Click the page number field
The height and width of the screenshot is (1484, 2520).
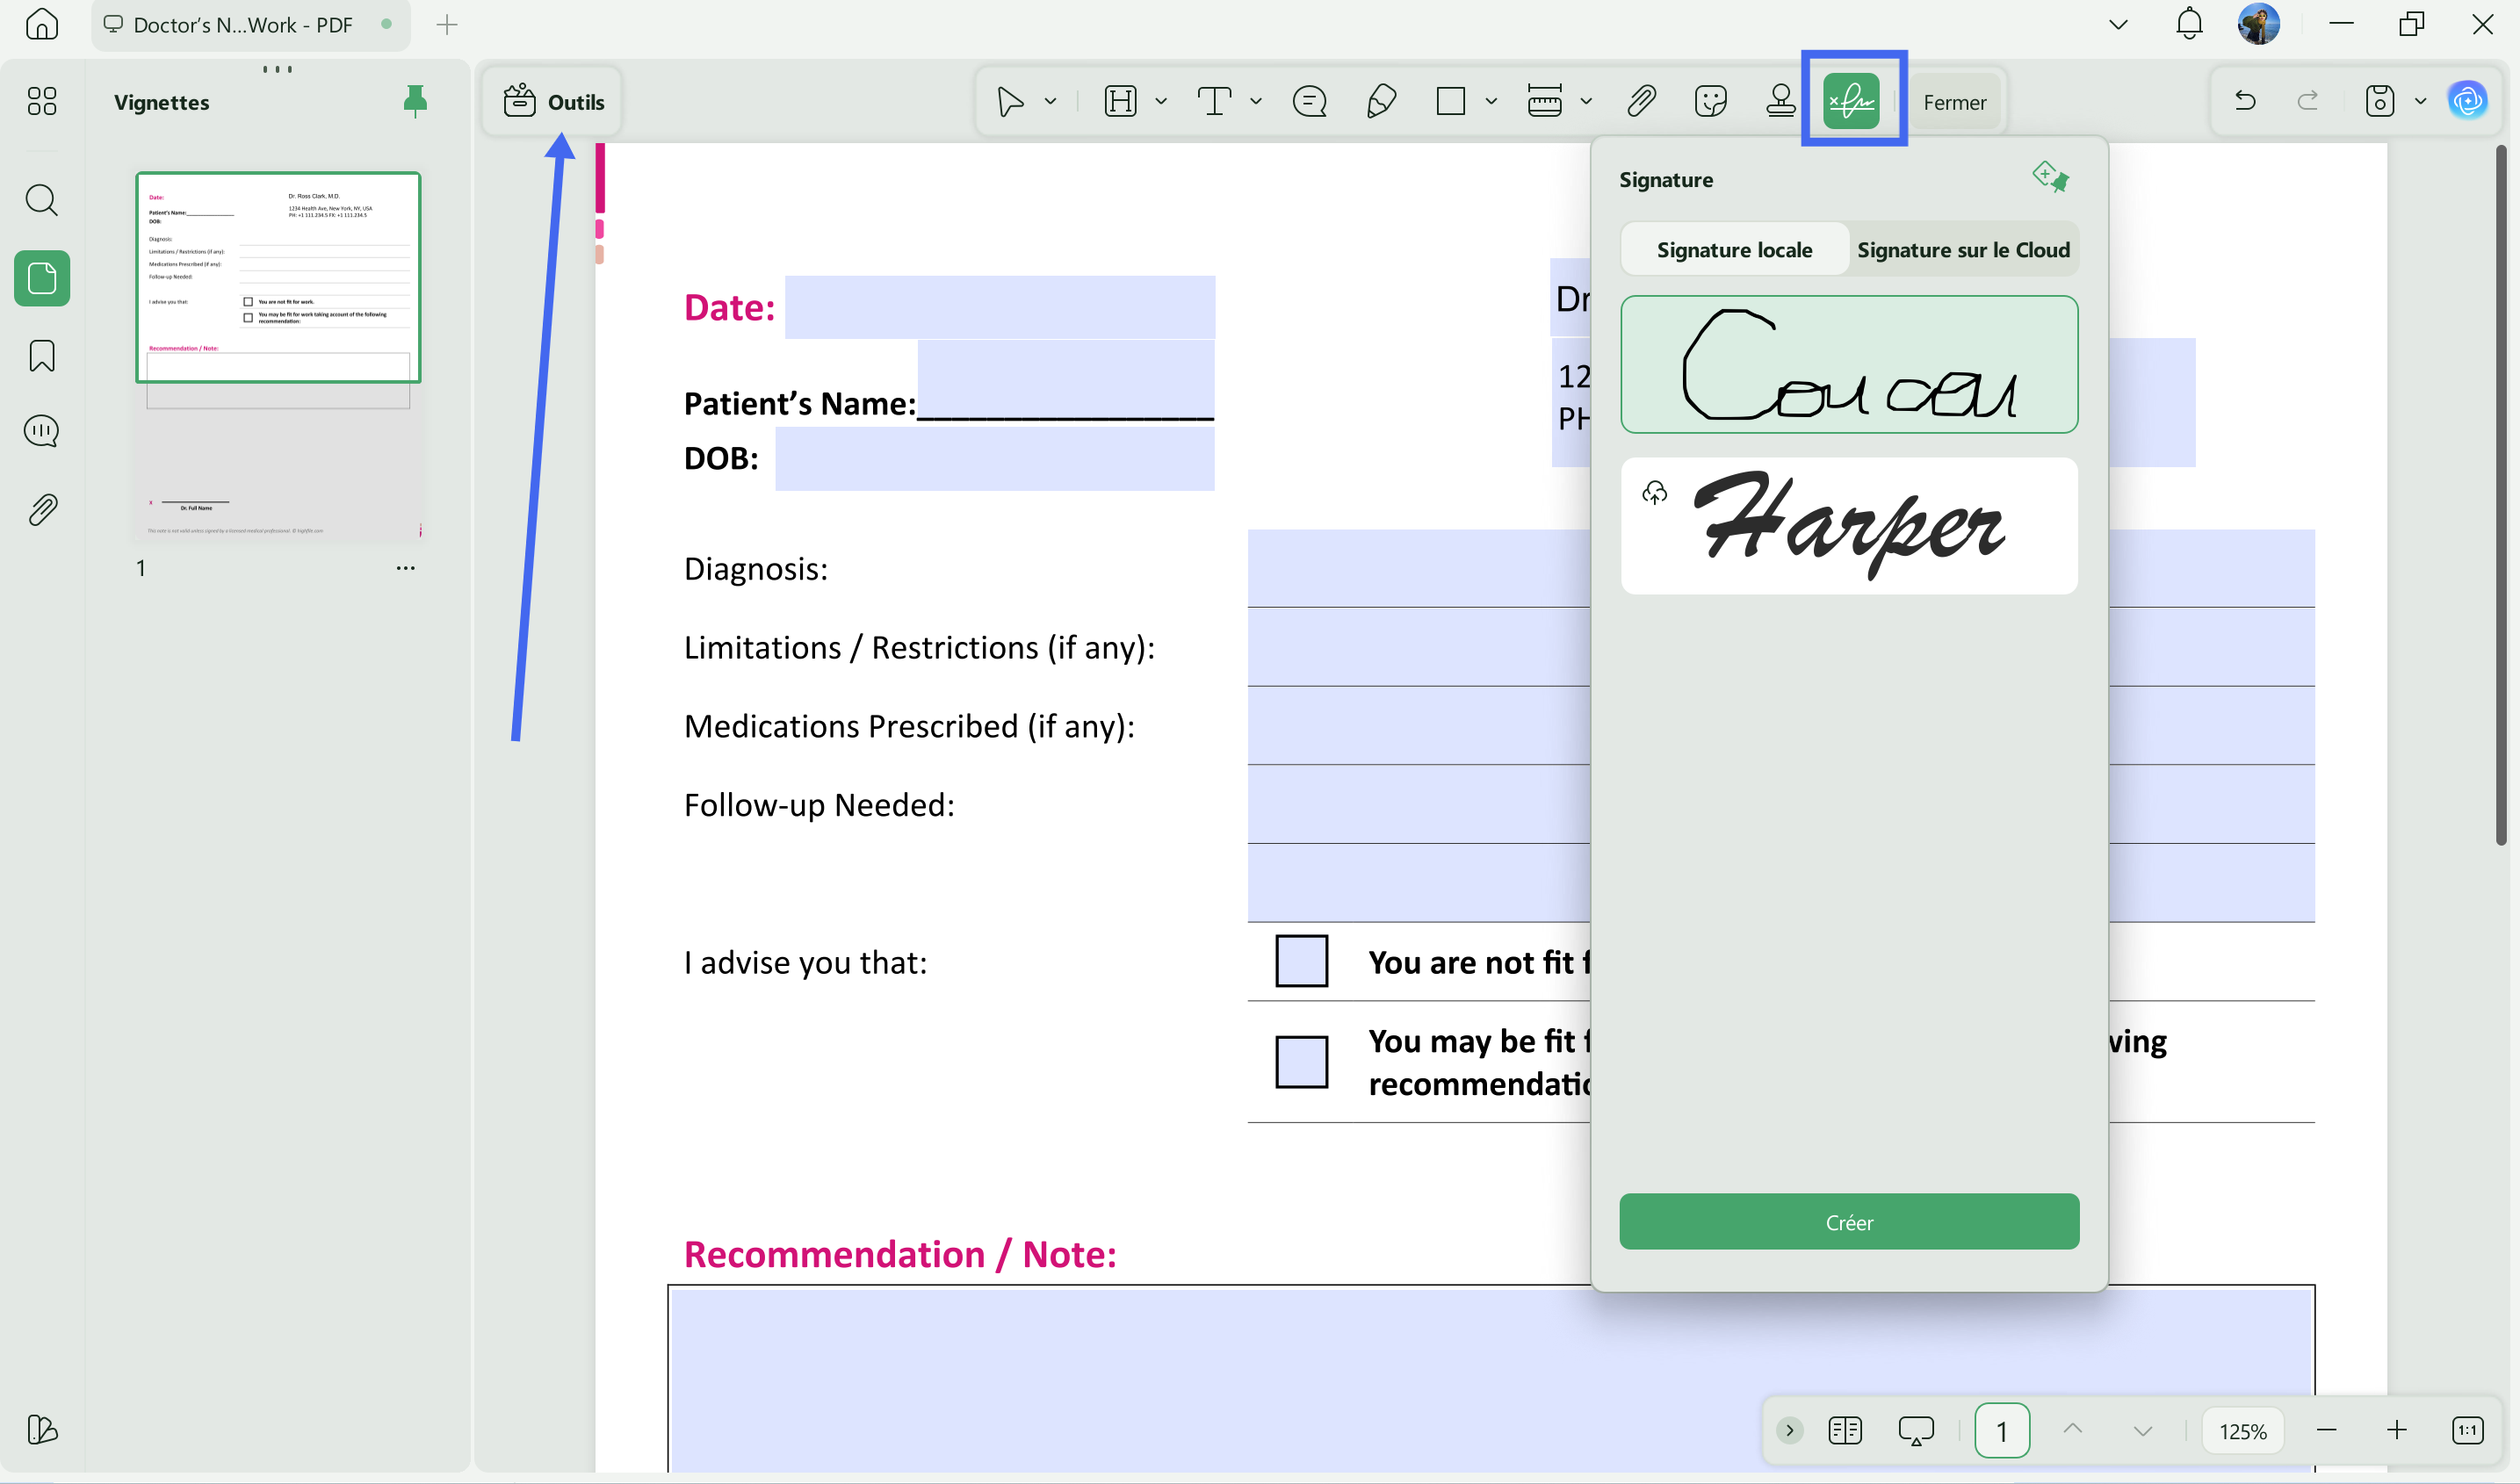pyautogui.click(x=2002, y=1430)
